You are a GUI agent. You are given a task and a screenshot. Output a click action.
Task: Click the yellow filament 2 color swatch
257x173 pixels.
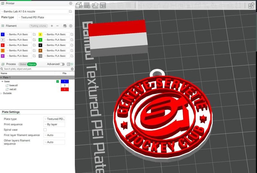tap(40, 34)
